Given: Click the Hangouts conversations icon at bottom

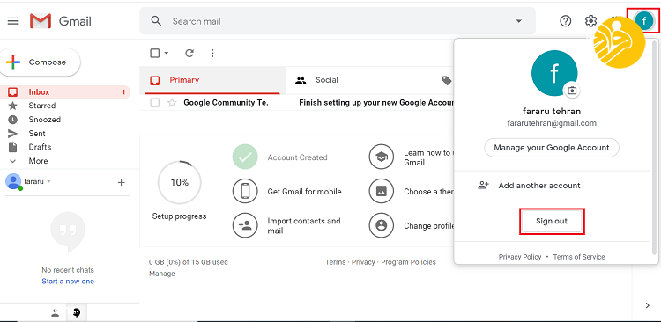Looking at the screenshot, I should 77,312.
